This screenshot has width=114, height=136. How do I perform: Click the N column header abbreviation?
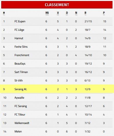76,13
